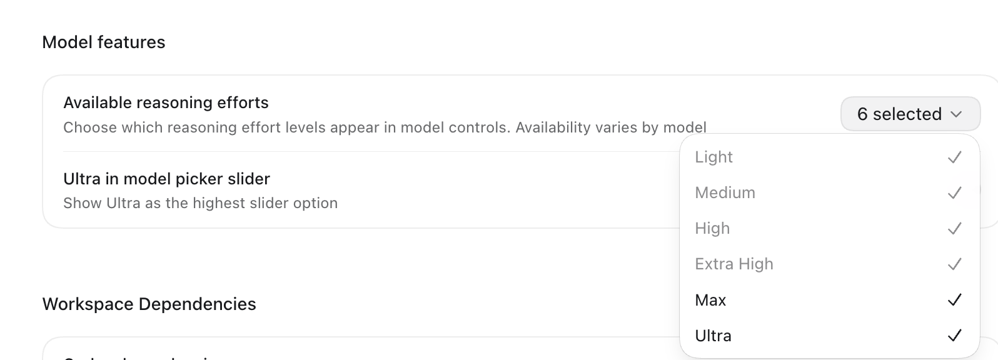The height and width of the screenshot is (360, 998).
Task: Click the Model features heading
Action: 104,42
